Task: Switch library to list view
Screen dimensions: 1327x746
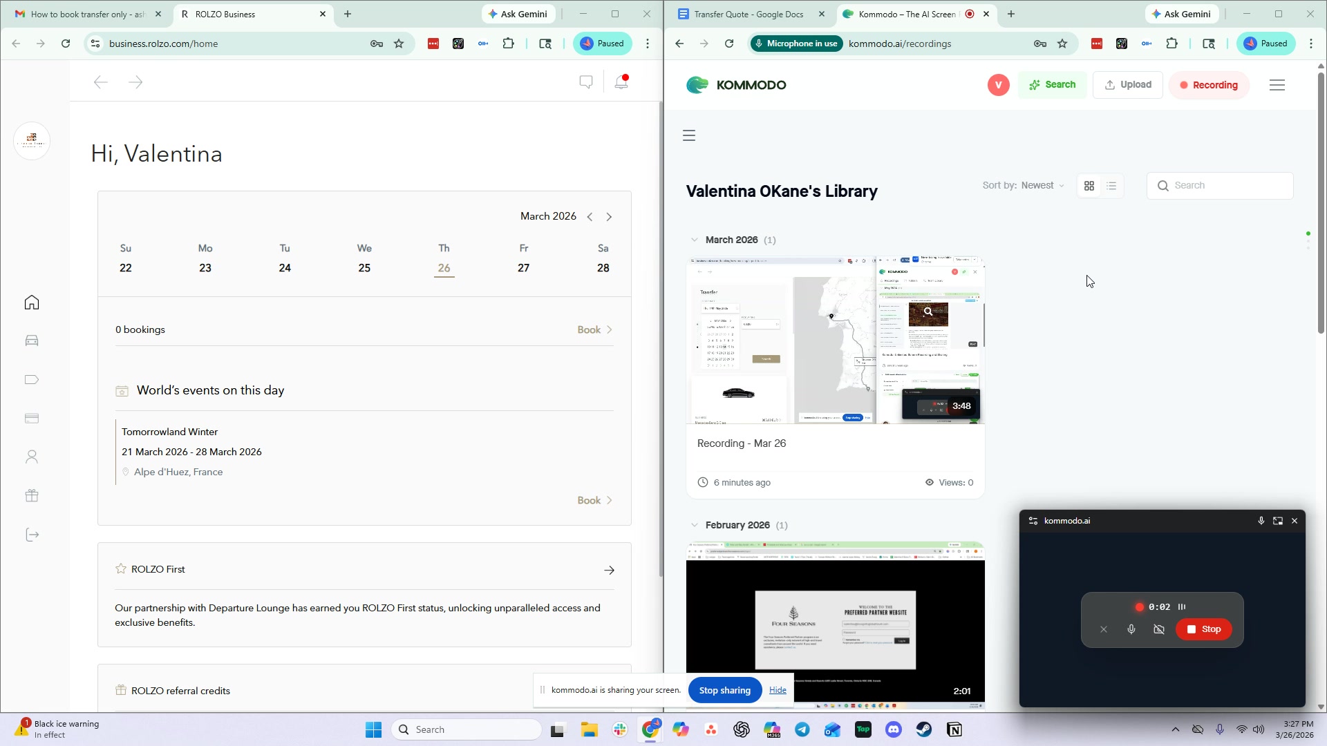Action: [1111, 186]
